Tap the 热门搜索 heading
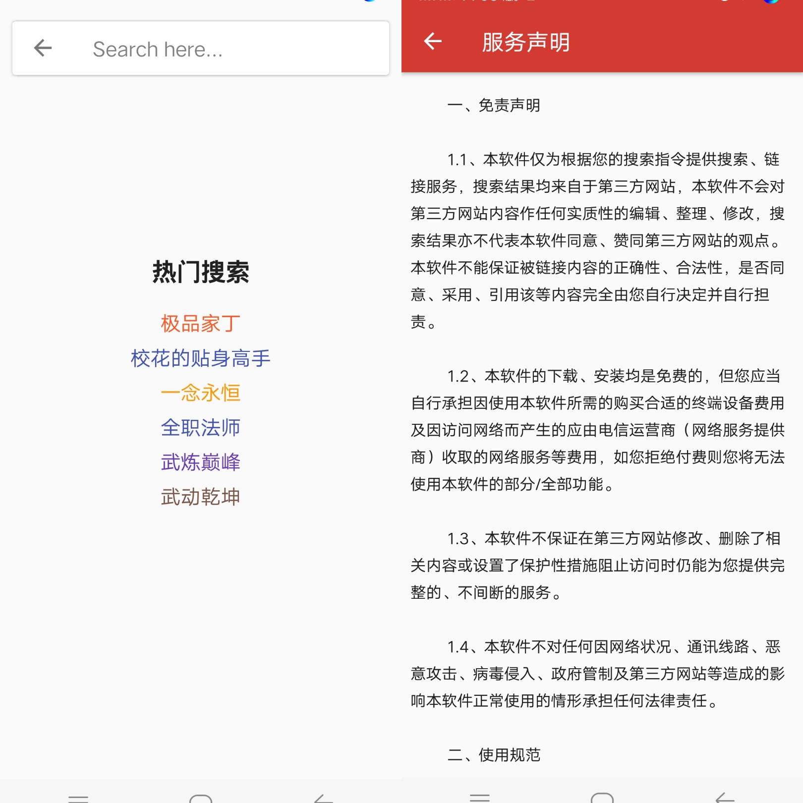 point(200,272)
